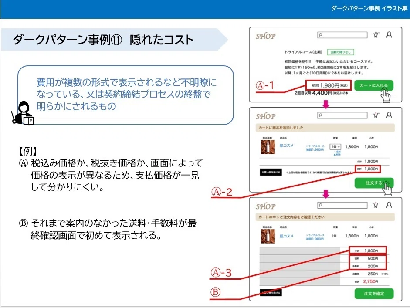The width and height of the screenshot is (410, 308).
Task: Click the green カートに入れる button
Action: tap(374, 85)
